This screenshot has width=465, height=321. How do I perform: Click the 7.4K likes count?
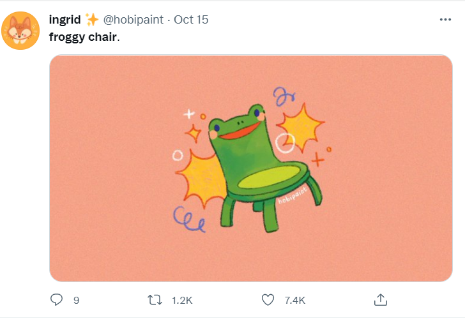tap(295, 300)
